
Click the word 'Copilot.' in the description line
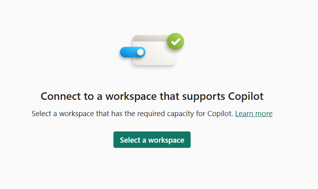click(x=220, y=114)
